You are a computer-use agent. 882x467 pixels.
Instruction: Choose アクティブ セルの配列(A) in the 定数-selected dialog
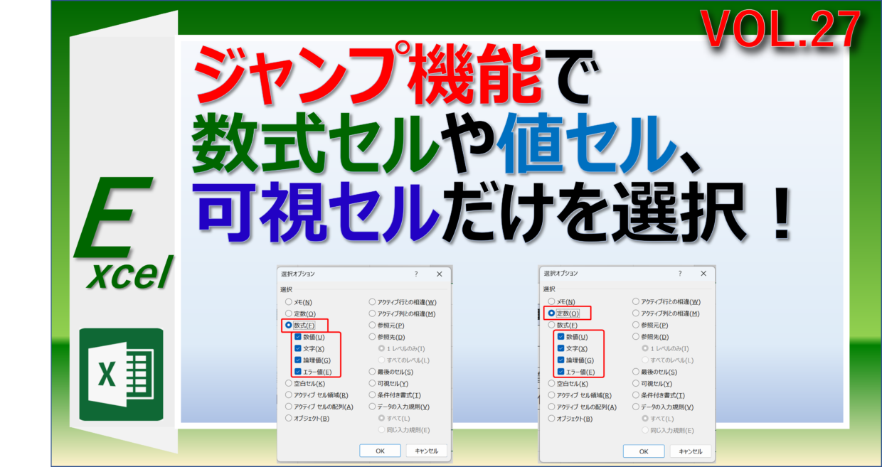[551, 407]
